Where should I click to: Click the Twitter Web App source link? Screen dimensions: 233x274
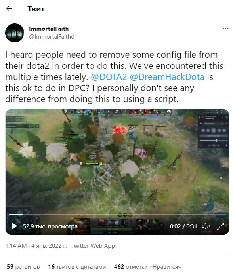[x=93, y=246]
